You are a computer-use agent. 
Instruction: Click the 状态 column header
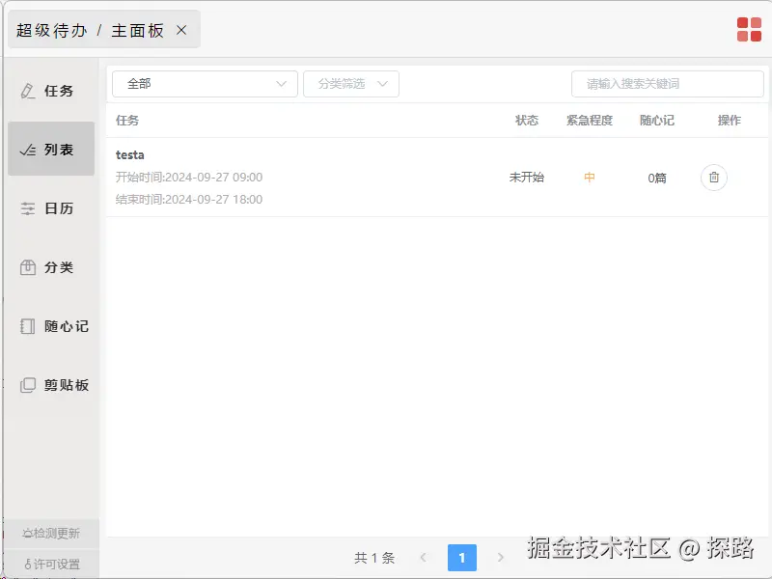pos(526,120)
